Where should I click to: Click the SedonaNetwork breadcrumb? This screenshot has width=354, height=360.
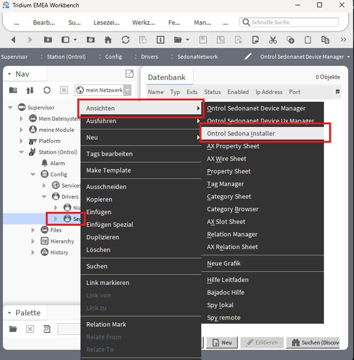tap(197, 57)
